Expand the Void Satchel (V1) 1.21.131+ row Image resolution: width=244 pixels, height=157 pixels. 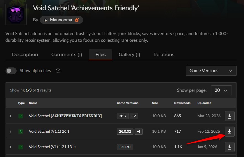pyautogui.click(x=10, y=147)
